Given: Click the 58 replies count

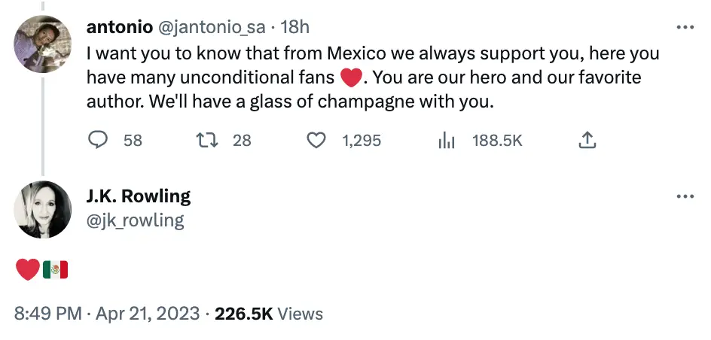Looking at the screenshot, I should [x=133, y=140].
